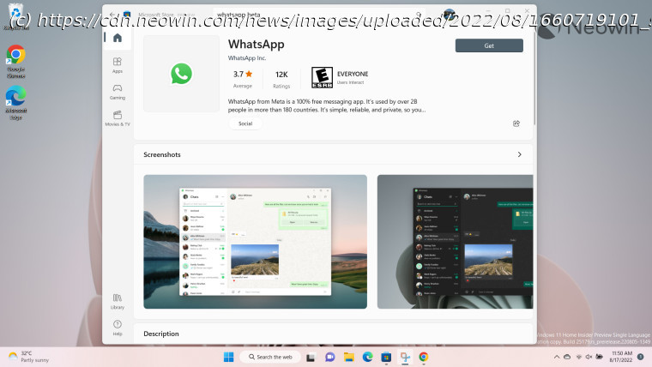This screenshot has width=652, height=367.
Task: Click the WhatsApp Inc. publisher link
Action: [x=247, y=58]
